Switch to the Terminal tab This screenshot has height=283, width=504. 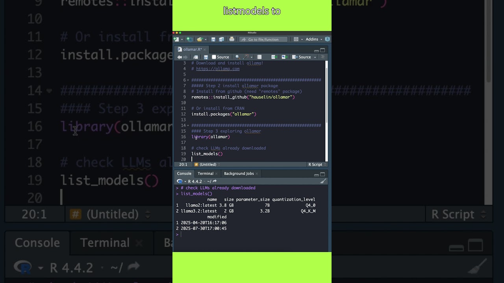point(206,174)
